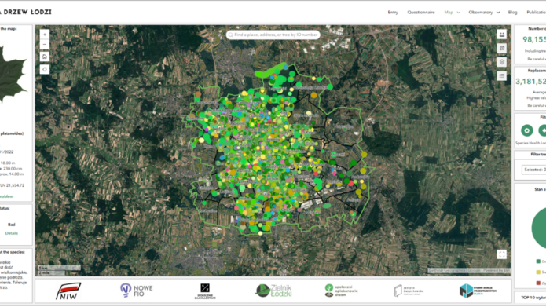Image resolution: width=546 pixels, height=307 pixels.
Task: Open the Justyna Zajączkowska logo
Action: coord(409,291)
